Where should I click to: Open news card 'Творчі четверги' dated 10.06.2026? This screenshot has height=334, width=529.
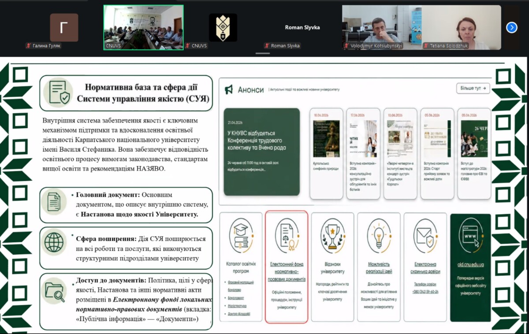click(400, 154)
